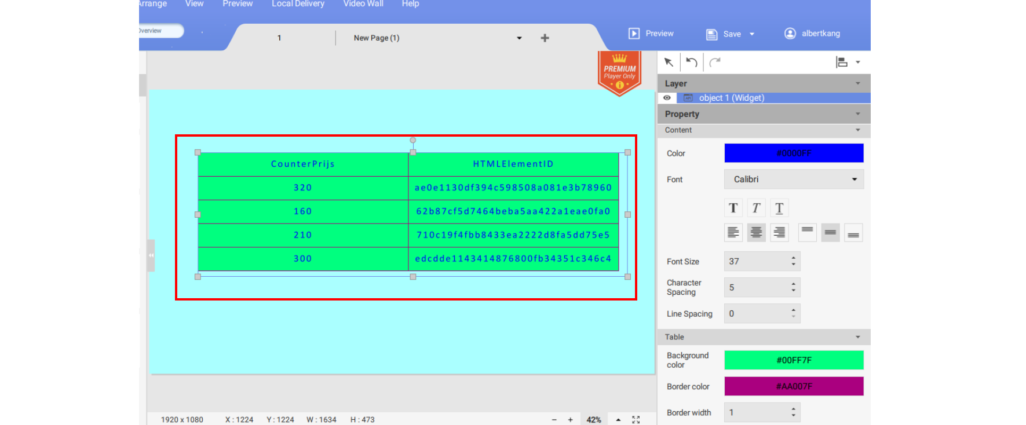1026x425 pixels.
Task: Toggle italic text formatting
Action: point(756,208)
